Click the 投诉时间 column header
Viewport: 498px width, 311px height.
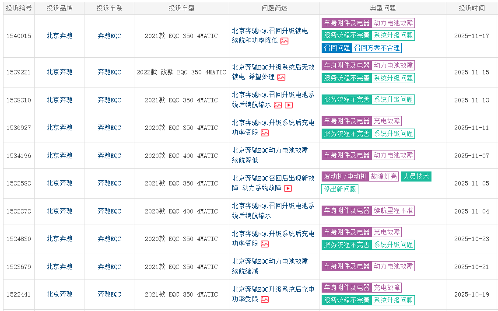click(472, 8)
